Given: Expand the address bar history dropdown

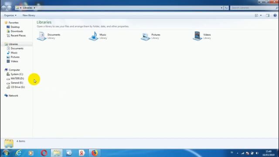Looking at the screenshot, I should (x=221, y=8).
